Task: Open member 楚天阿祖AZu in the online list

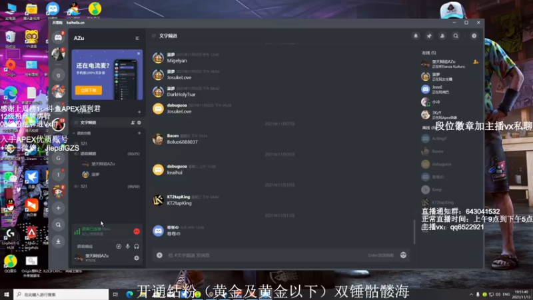Action: pos(449,64)
